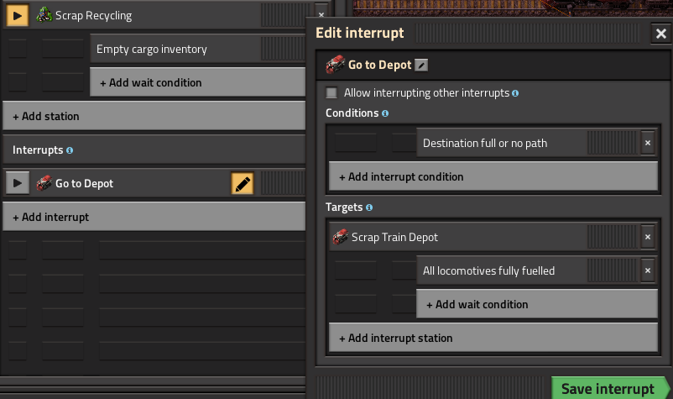Rename interrupt using the pencil in the title
Viewport: 673px width, 399px height.
coord(422,65)
